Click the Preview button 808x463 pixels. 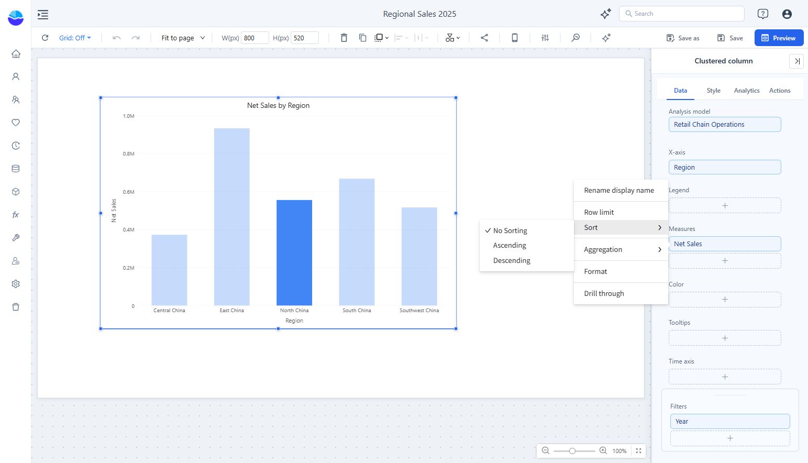click(x=779, y=38)
